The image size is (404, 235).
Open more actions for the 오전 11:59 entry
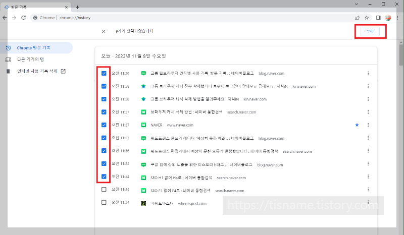pos(368,73)
